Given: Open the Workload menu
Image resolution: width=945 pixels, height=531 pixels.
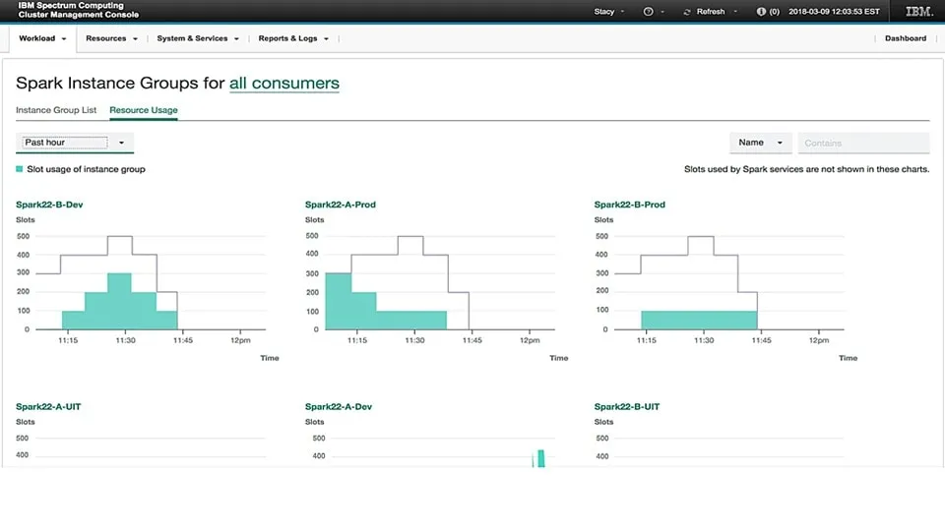Looking at the screenshot, I should pyautogui.click(x=42, y=38).
